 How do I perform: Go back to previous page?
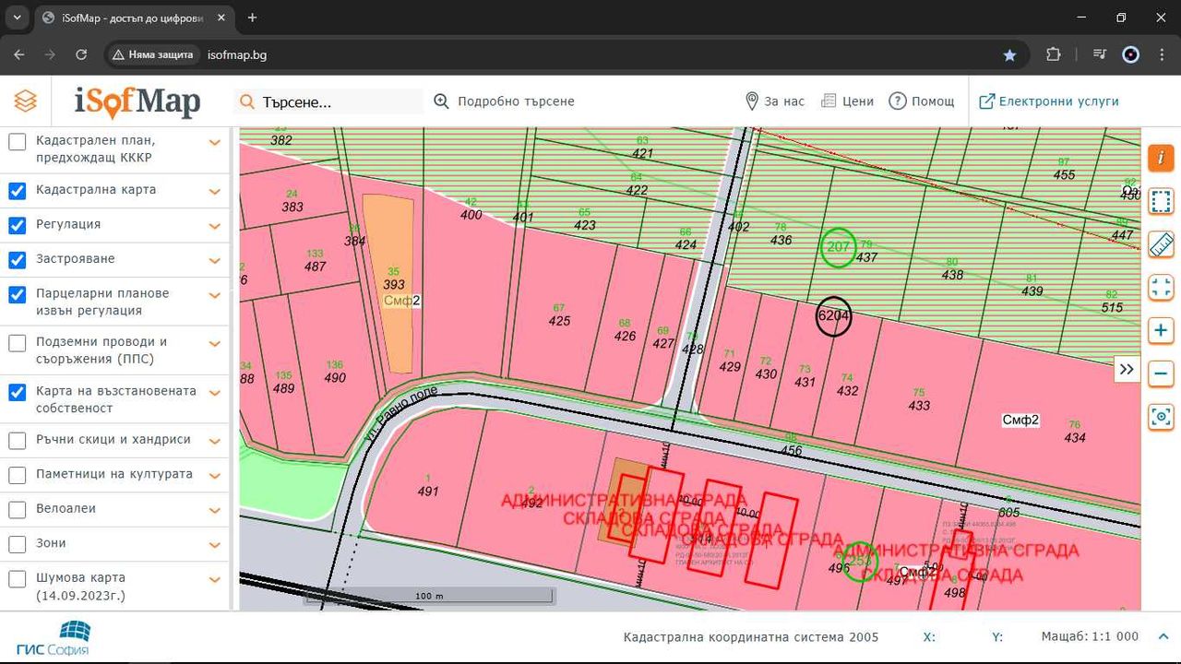click(x=19, y=54)
